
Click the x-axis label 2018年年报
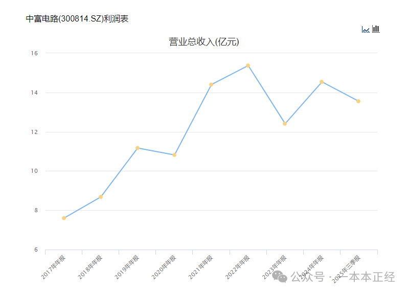click(x=90, y=267)
